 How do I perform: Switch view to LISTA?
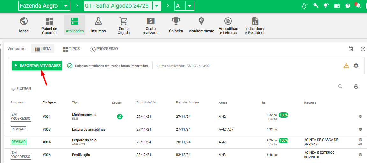[x=43, y=49]
